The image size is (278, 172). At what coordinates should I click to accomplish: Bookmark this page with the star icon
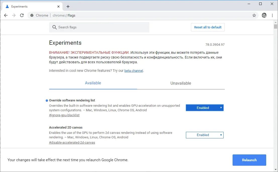click(254, 16)
